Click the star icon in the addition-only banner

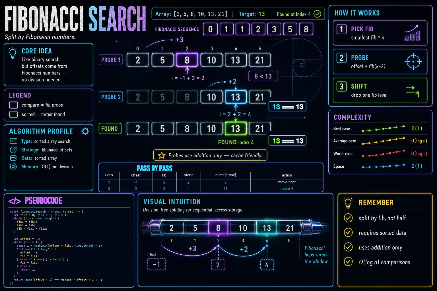pyautogui.click(x=162, y=155)
